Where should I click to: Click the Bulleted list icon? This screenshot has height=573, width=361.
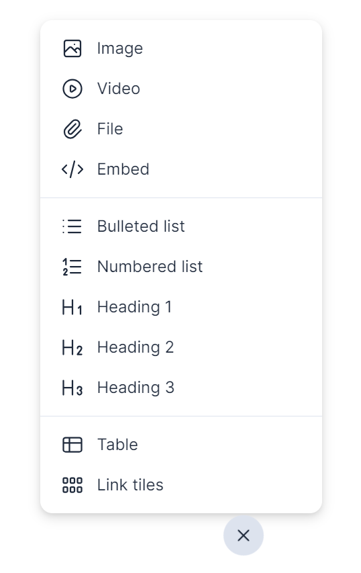72,226
